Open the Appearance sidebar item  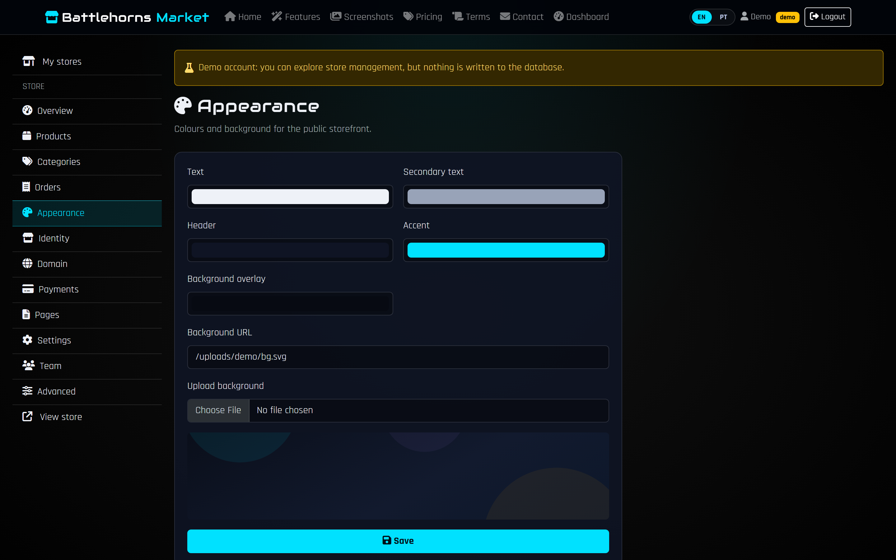point(87,213)
